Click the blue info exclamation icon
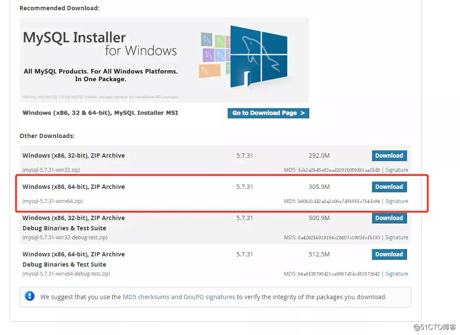Image resolution: width=460 pixels, height=335 pixels. (x=29, y=296)
